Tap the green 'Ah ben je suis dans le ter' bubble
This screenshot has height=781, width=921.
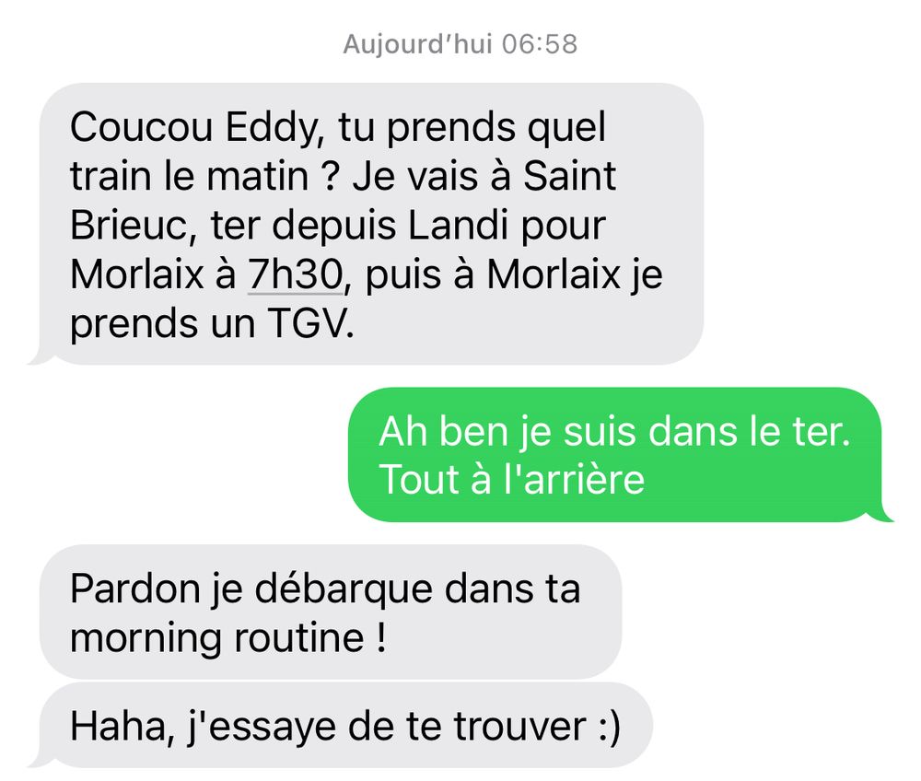(x=621, y=454)
